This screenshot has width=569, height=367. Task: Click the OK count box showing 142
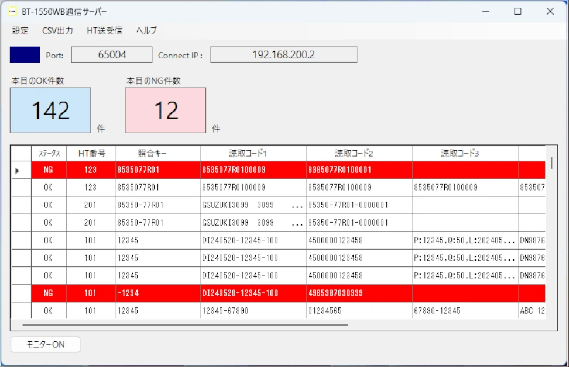pos(51,110)
